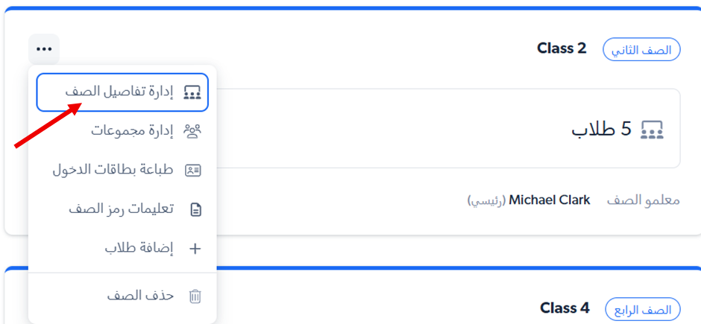The height and width of the screenshot is (324, 701).
Task: Open the Class 2 title
Action: pyautogui.click(x=562, y=49)
